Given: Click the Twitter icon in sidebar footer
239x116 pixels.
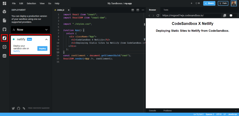Looking at the screenshot, I should 13,108.
